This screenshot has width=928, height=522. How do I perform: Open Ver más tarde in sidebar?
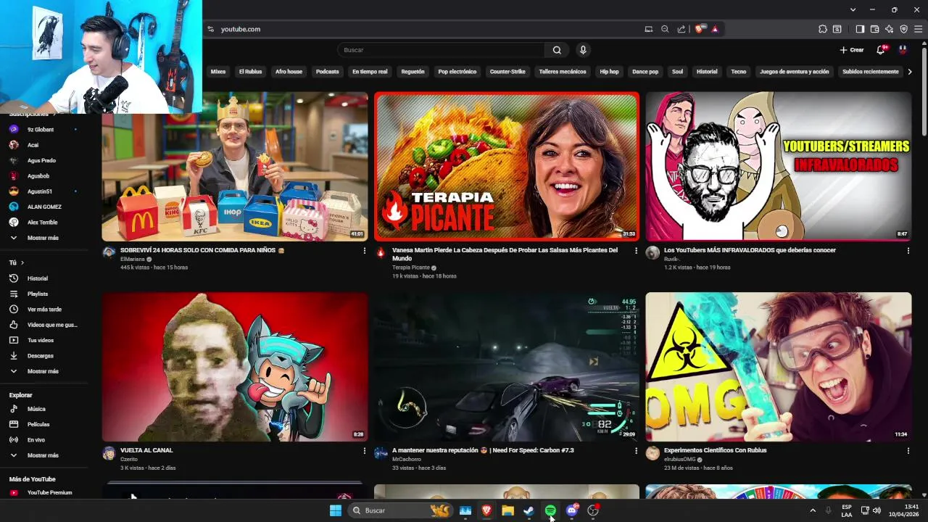(43, 309)
